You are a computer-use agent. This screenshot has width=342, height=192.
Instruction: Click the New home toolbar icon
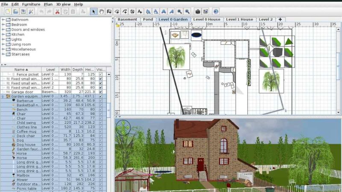pos(7,12)
